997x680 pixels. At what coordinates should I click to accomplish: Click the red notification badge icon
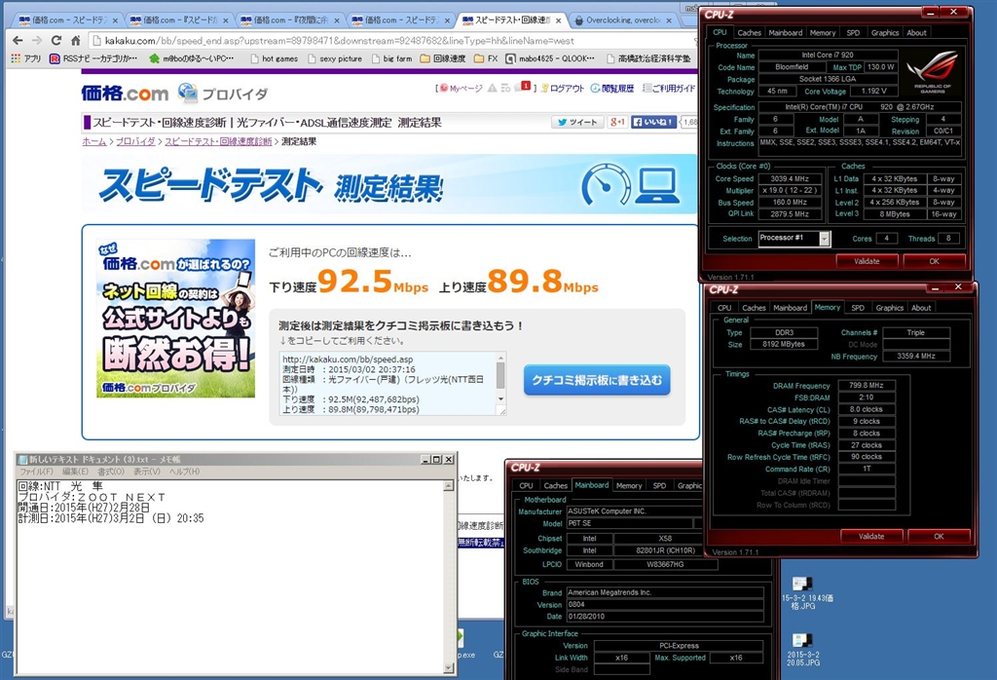[525, 86]
